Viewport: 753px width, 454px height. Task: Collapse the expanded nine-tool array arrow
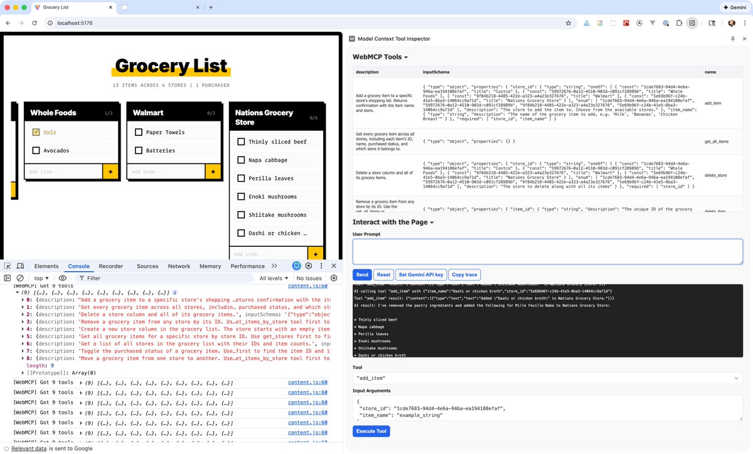click(18, 292)
